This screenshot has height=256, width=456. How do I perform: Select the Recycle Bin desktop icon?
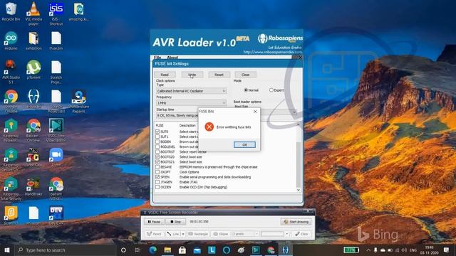click(x=11, y=12)
